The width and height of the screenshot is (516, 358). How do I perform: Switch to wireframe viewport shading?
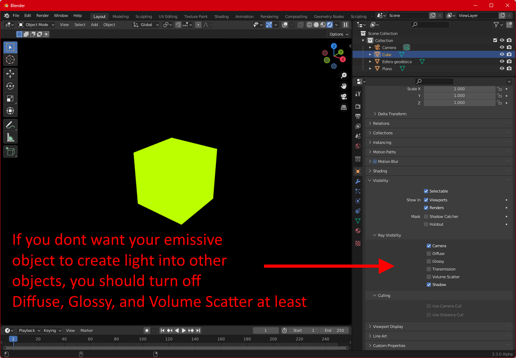click(x=310, y=25)
